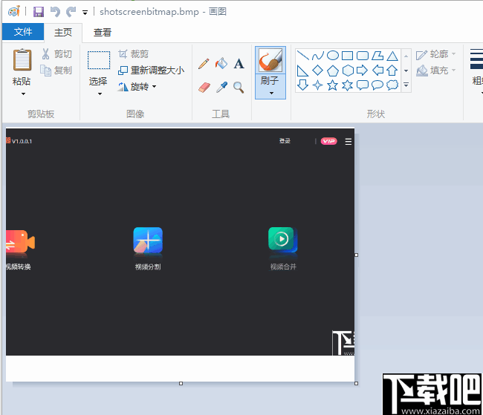The width and height of the screenshot is (483, 415).
Task: Pick the six-point star shape
Action: coord(348,85)
